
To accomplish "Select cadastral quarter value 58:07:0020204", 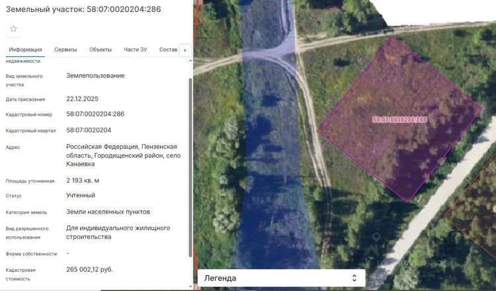I will [89, 130].
